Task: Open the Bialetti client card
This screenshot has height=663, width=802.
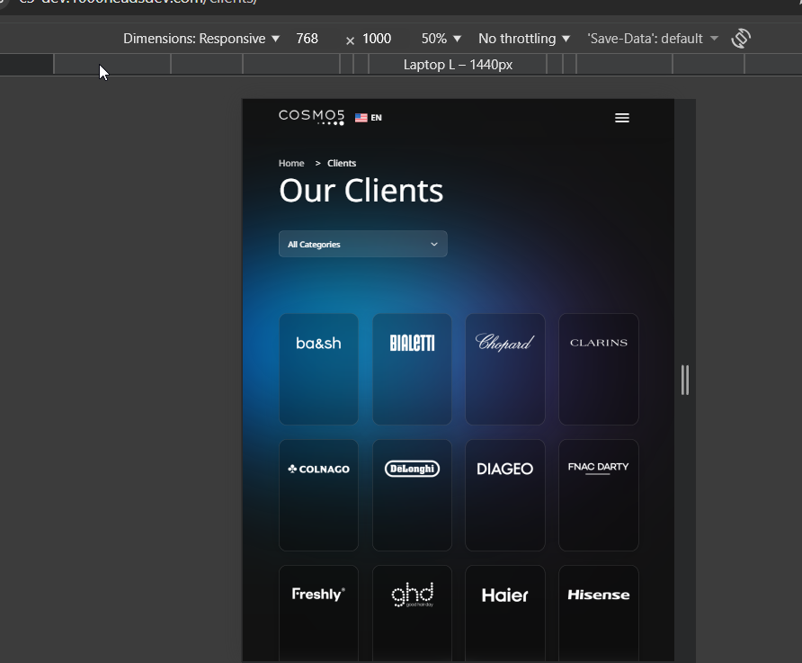Action: click(413, 370)
